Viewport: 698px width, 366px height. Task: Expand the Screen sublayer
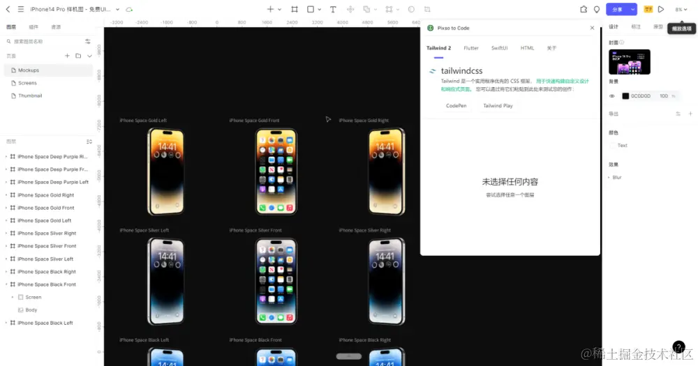coord(13,298)
